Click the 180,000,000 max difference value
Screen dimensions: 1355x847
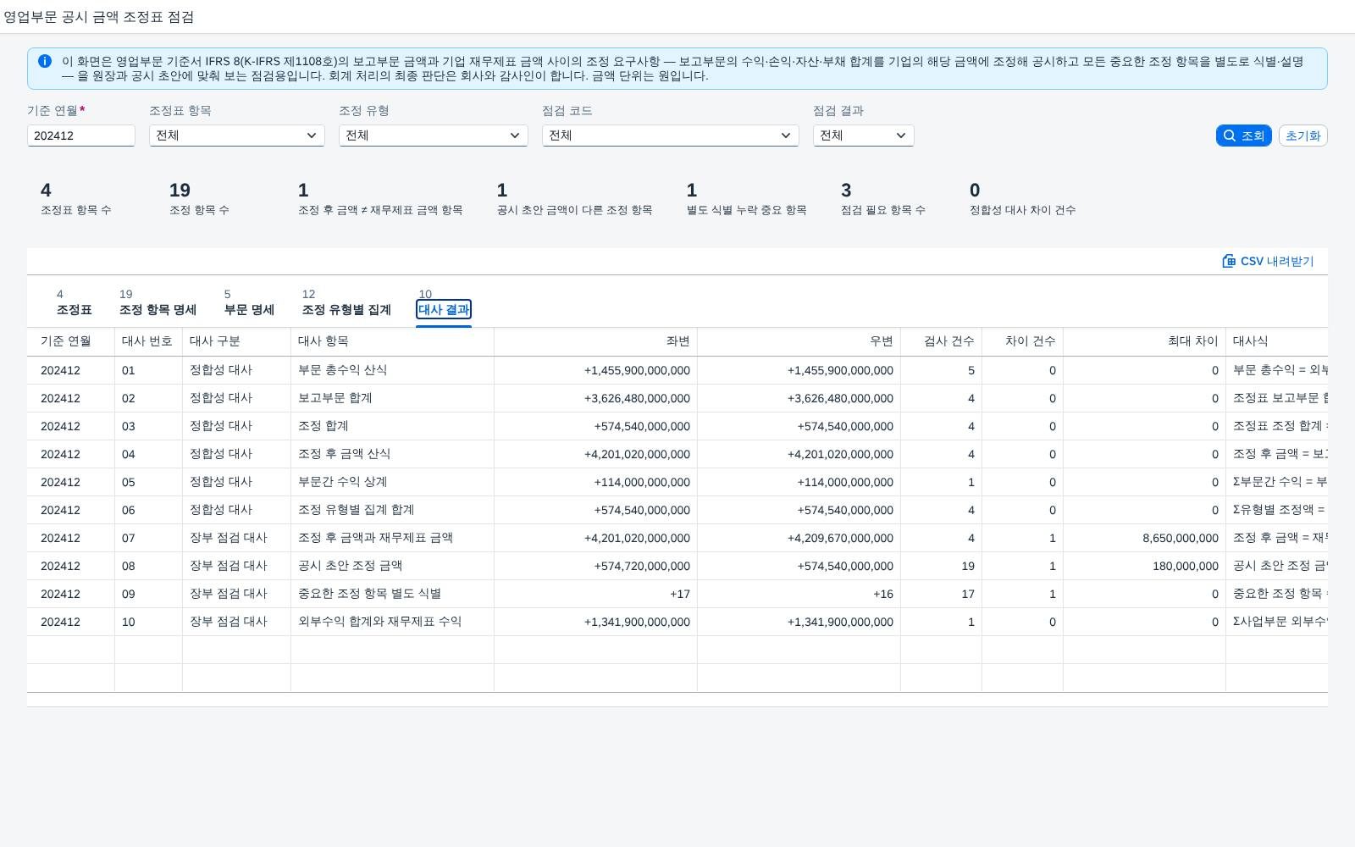click(x=1185, y=566)
